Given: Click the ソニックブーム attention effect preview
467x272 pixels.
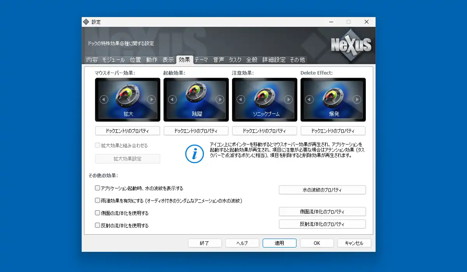Looking at the screenshot, I should coord(265,100).
